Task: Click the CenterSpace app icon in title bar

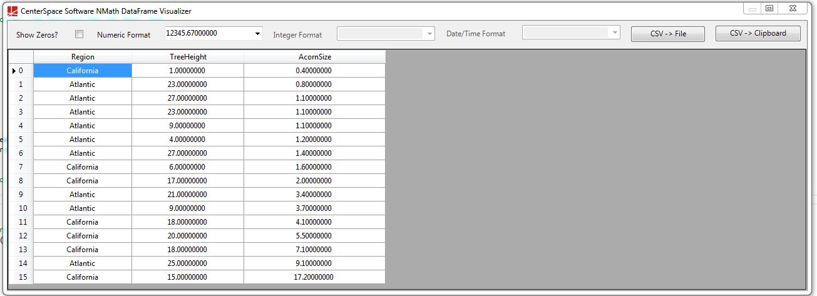Action: 12,11
